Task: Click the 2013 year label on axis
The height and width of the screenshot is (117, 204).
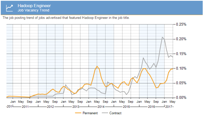Action: (76, 107)
